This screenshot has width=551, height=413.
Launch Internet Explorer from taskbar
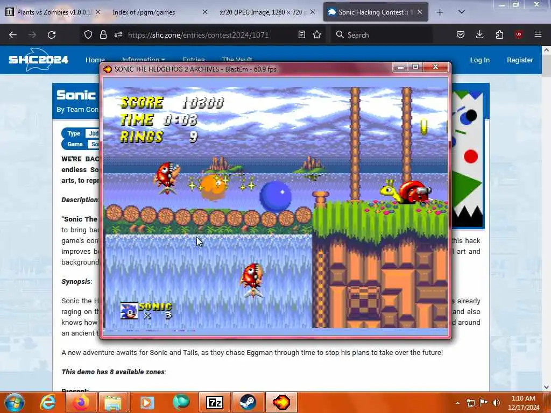pos(48,402)
